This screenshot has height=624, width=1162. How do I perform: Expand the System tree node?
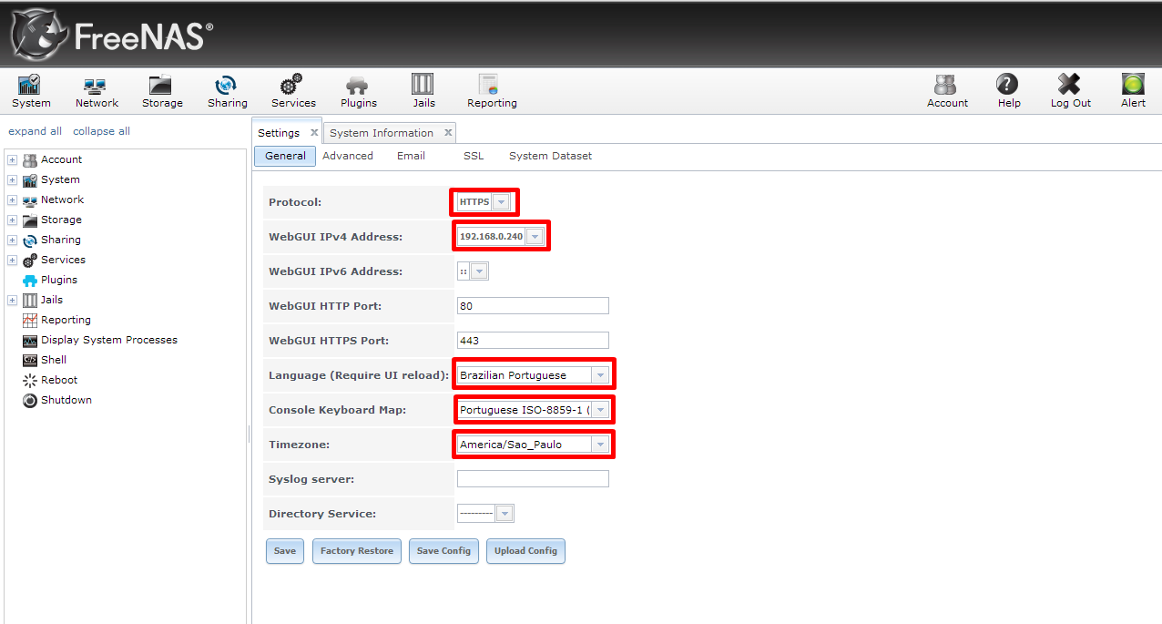(x=13, y=180)
